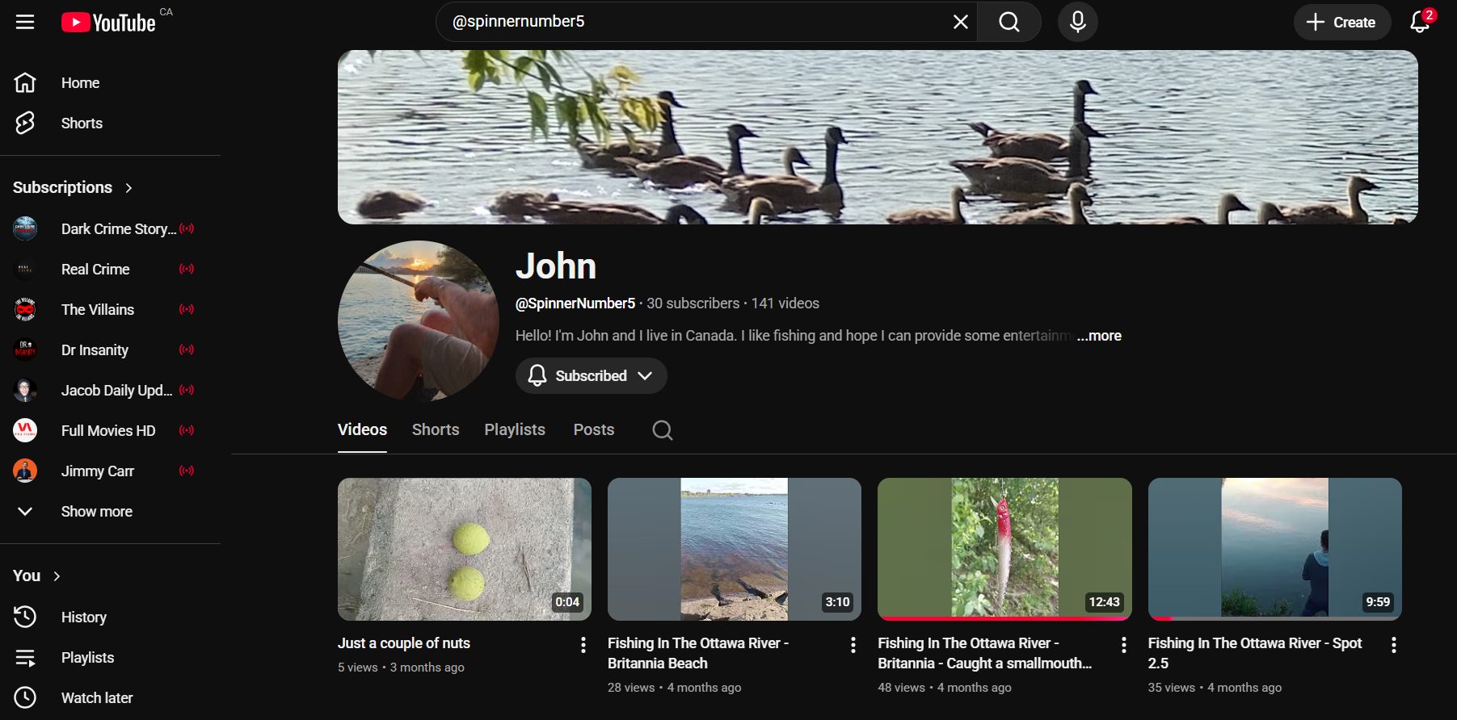Expand channel description with ...more
Viewport: 1457px width, 720px height.
[x=1099, y=336]
